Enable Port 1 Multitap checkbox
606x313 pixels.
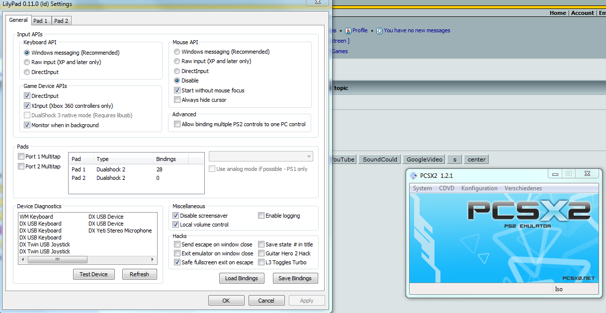click(x=21, y=156)
